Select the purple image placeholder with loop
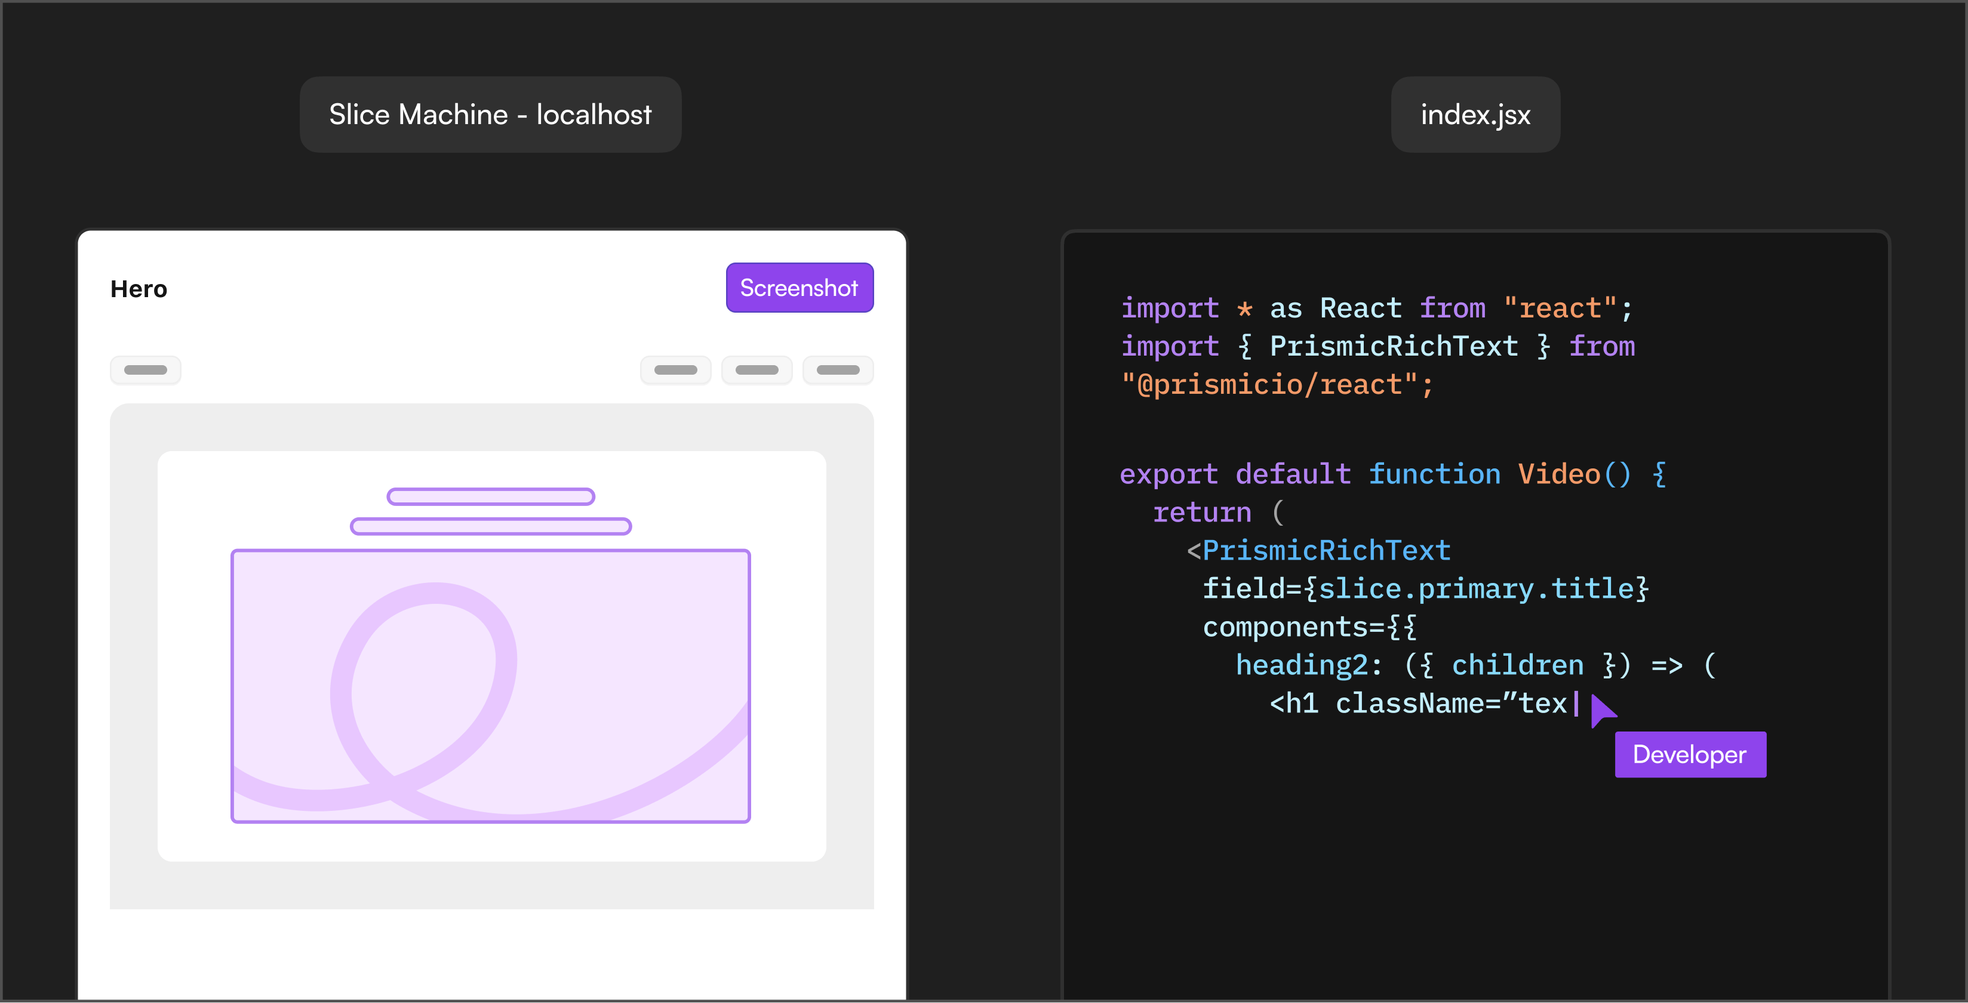This screenshot has height=1003, width=1968. point(490,686)
